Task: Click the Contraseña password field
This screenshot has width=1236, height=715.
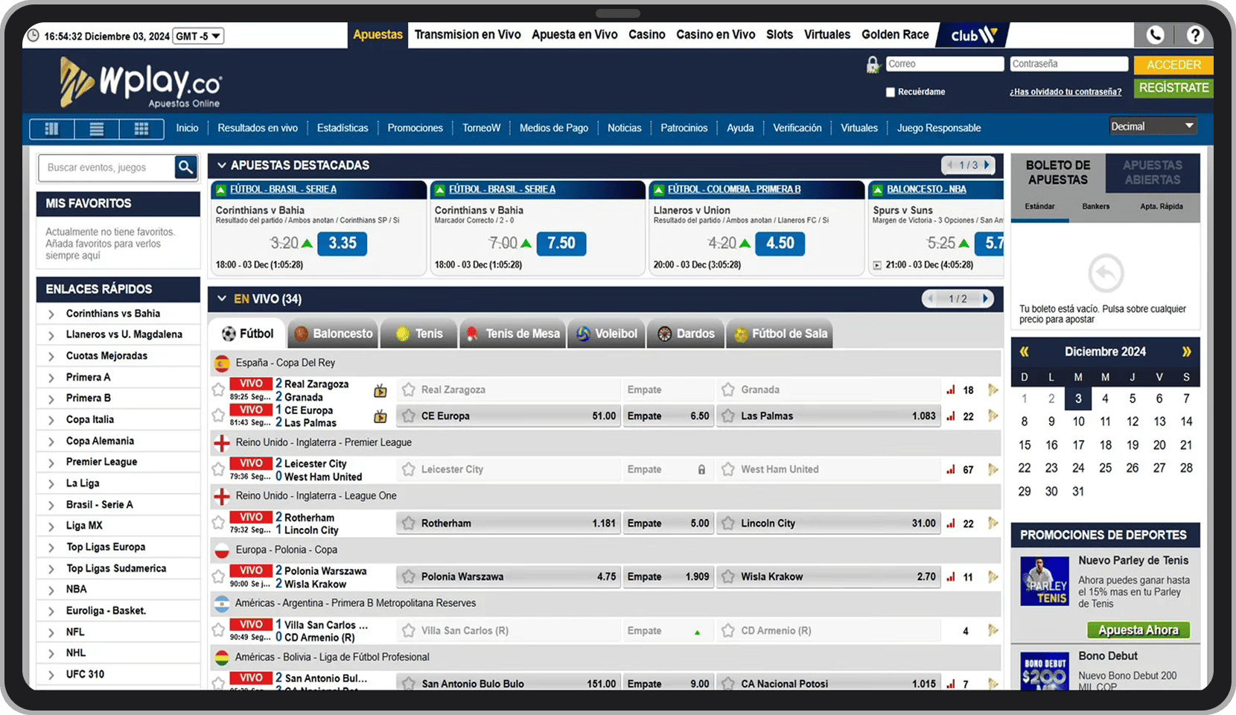Action: pos(1068,64)
